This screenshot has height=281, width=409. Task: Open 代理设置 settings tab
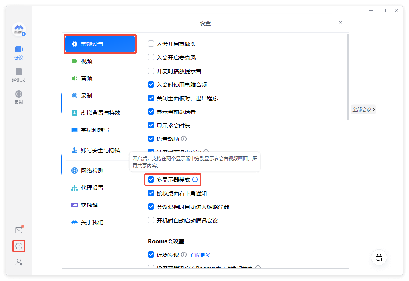(100, 188)
